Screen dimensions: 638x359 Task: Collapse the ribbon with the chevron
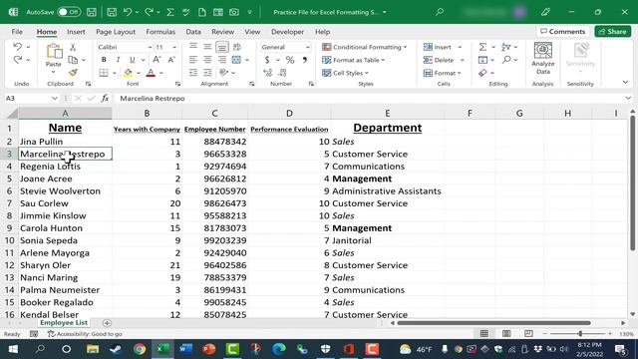pos(625,82)
